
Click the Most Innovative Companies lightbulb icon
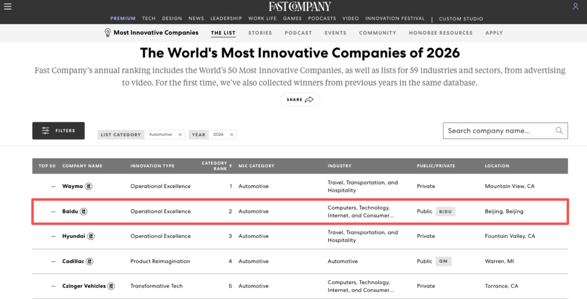tap(108, 32)
